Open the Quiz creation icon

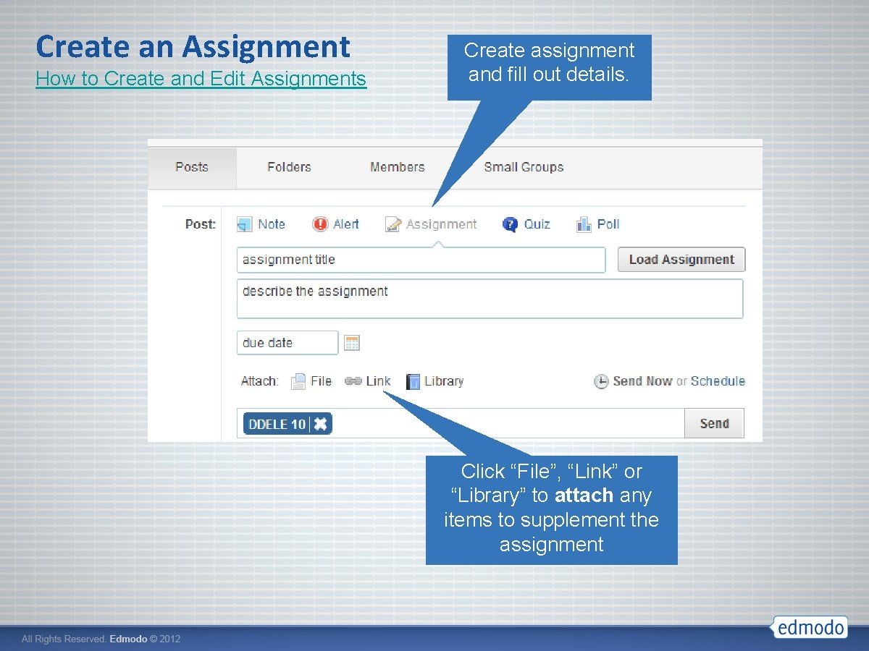point(508,224)
